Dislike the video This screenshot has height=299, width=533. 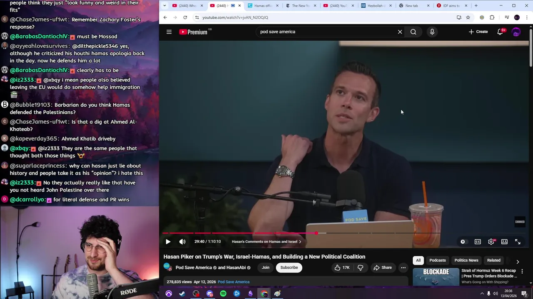(x=361, y=268)
